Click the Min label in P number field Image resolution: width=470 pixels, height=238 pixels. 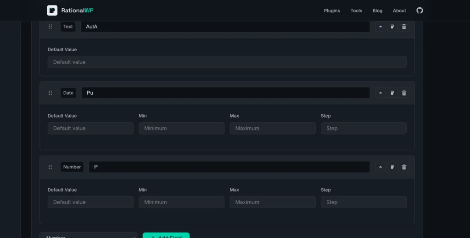click(143, 190)
